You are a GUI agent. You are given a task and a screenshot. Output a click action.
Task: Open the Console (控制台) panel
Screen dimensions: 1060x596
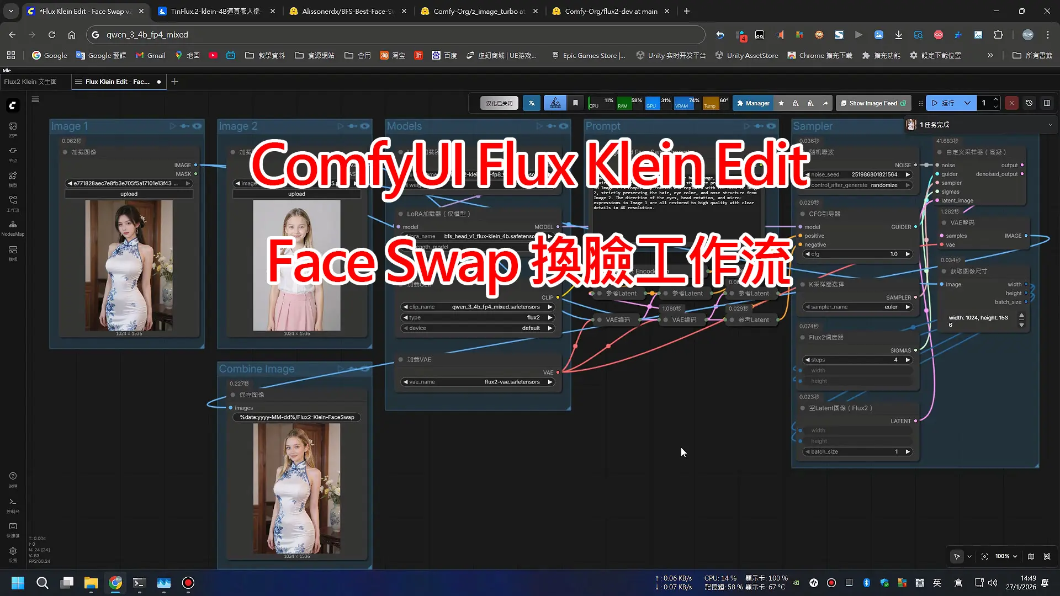click(x=13, y=505)
